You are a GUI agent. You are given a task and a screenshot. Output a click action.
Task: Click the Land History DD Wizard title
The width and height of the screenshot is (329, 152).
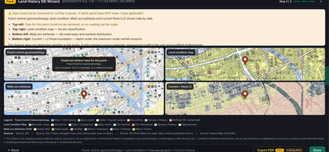[39, 2]
